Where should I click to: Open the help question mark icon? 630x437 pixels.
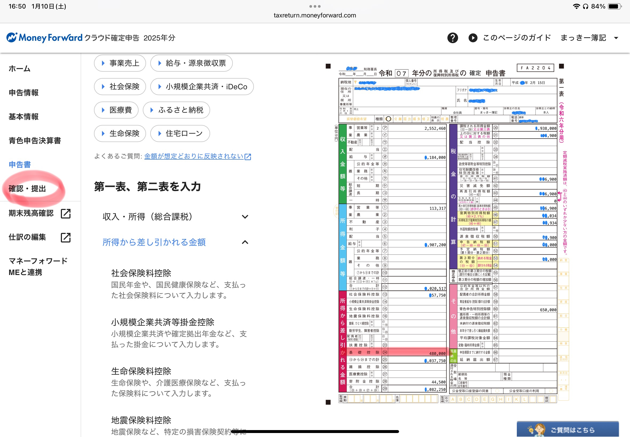point(452,38)
